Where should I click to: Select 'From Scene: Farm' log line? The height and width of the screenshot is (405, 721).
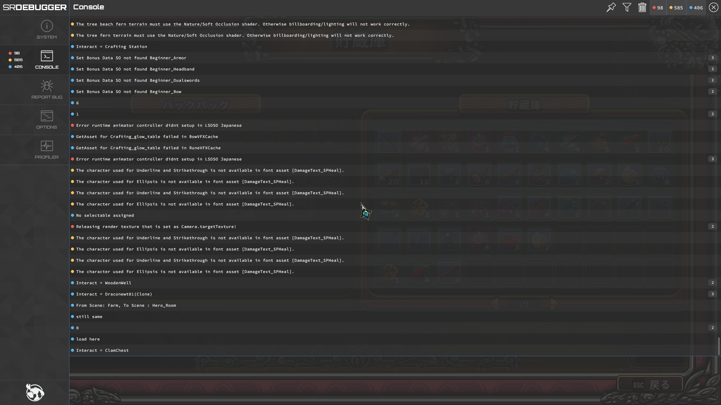[126, 305]
